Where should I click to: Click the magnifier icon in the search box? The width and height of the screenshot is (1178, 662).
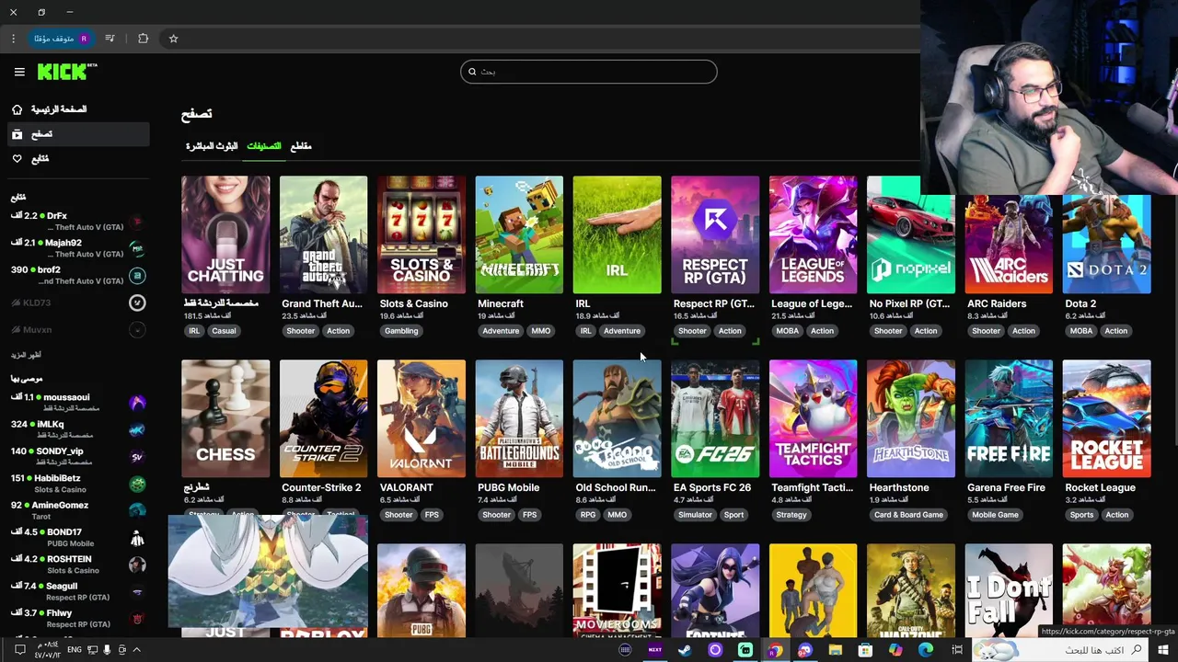(x=472, y=72)
